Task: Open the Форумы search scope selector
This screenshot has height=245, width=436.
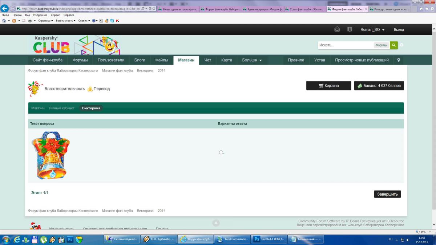Action: click(381, 45)
